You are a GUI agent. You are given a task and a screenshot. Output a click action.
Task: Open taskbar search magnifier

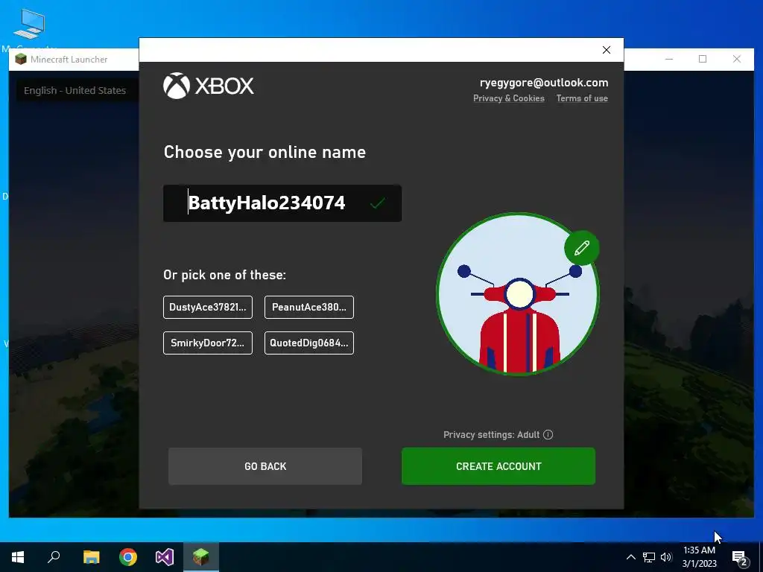tap(54, 557)
